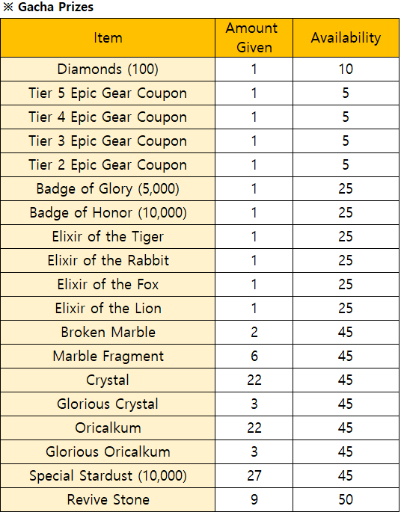Screen dimensions: 401x512
Task: Select the Diamonds (100) cell
Action: (x=108, y=70)
